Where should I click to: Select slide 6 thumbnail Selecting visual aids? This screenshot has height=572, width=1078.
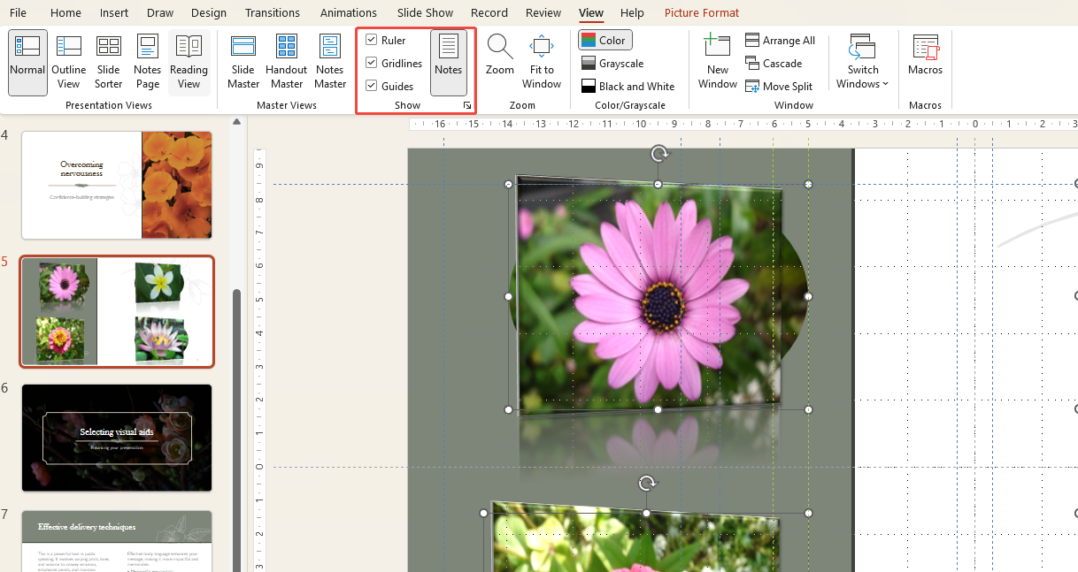pos(117,438)
